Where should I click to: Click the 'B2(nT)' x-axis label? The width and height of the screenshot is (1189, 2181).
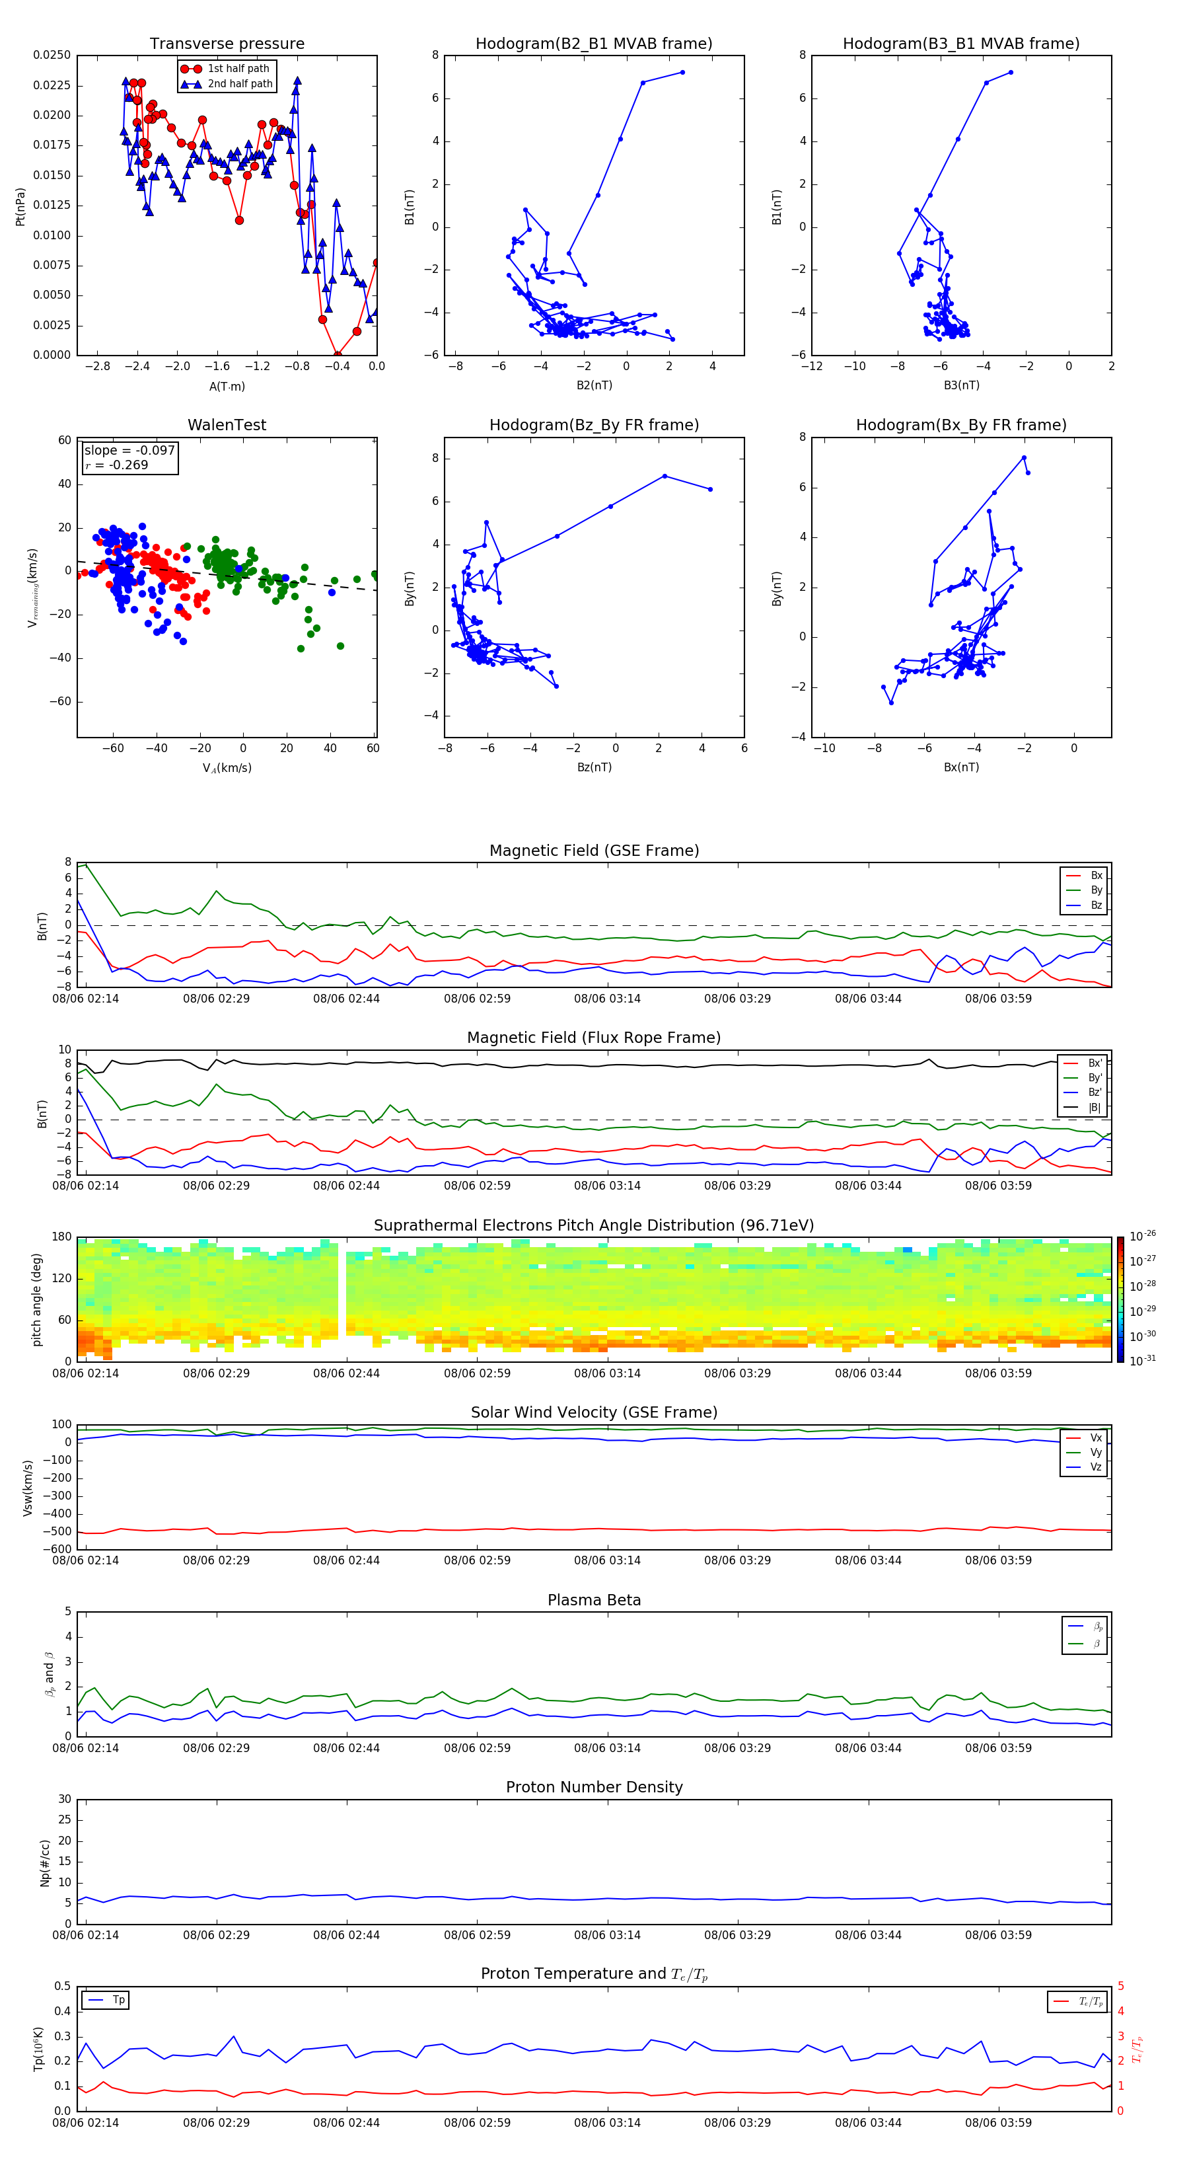click(594, 385)
